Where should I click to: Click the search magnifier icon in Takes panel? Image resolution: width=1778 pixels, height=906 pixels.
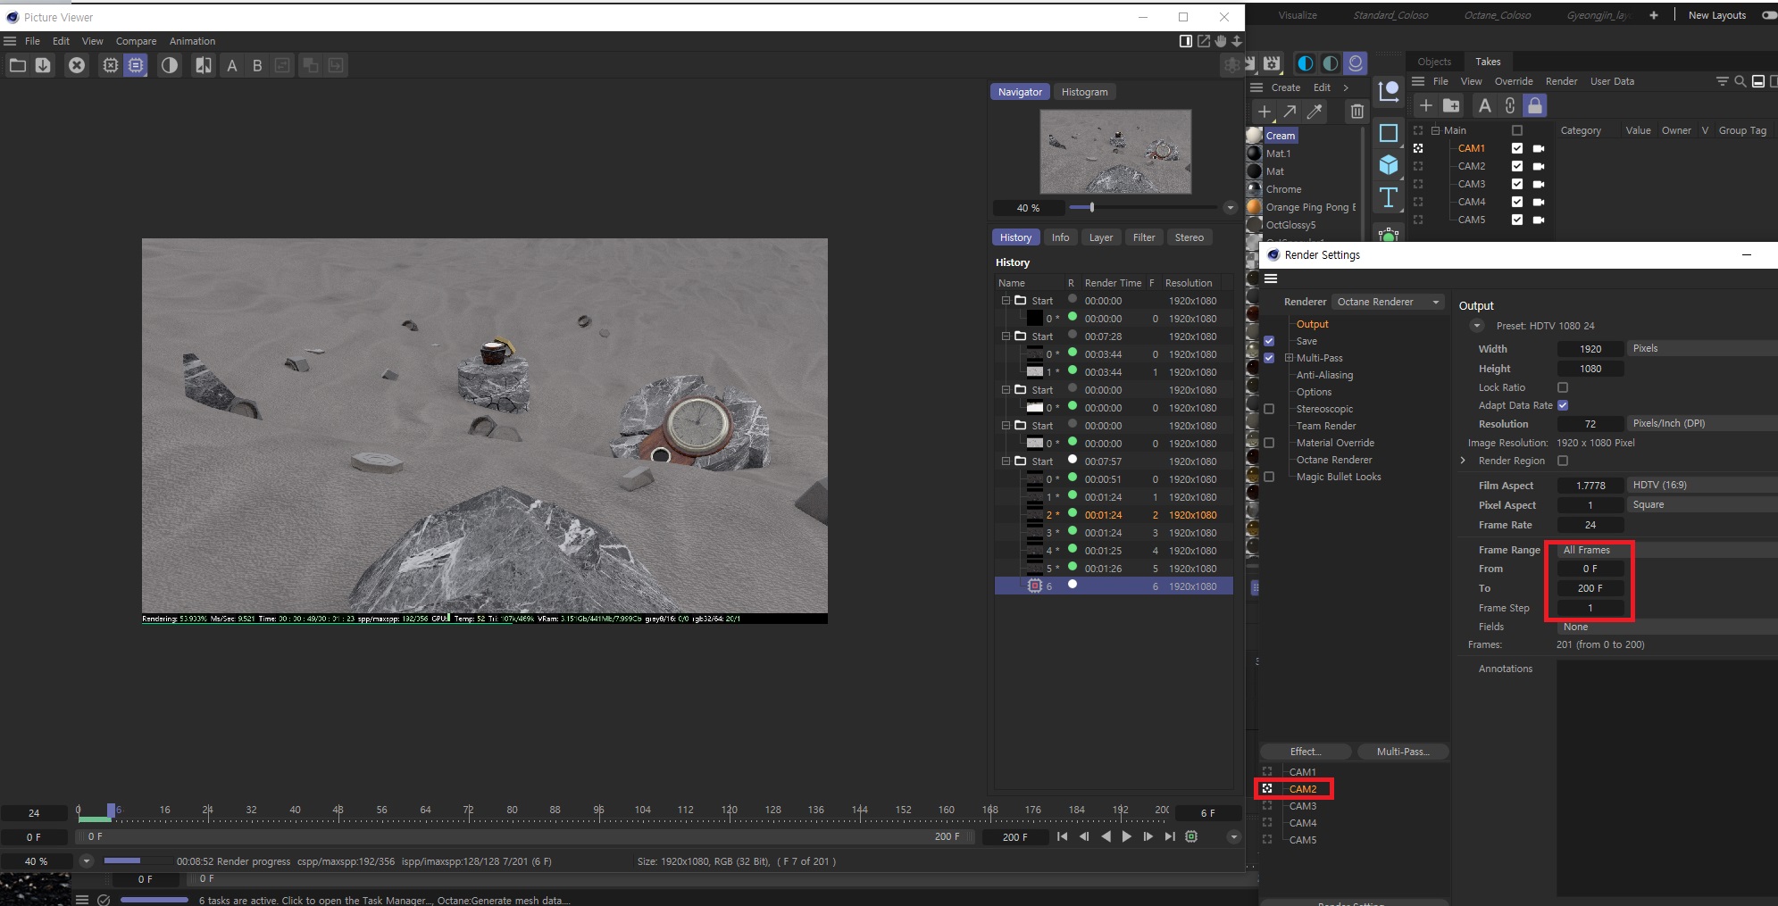pos(1740,81)
